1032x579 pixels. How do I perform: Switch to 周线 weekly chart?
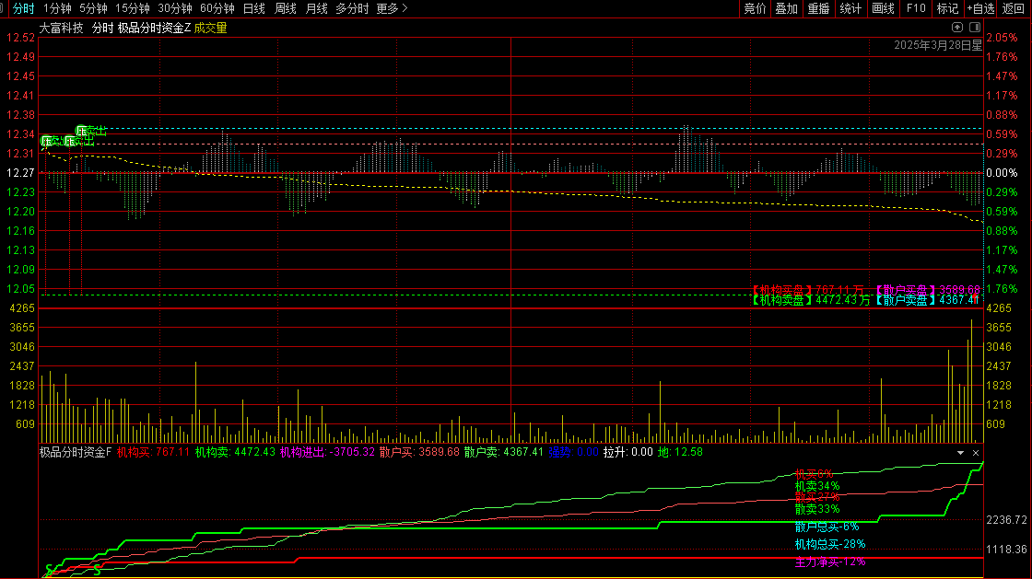[285, 8]
